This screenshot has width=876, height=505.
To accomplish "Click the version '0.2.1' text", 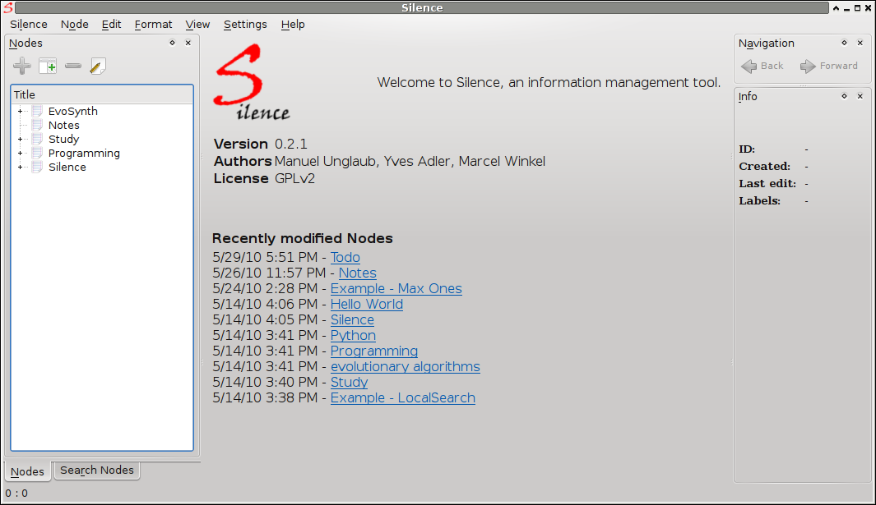I will click(291, 144).
